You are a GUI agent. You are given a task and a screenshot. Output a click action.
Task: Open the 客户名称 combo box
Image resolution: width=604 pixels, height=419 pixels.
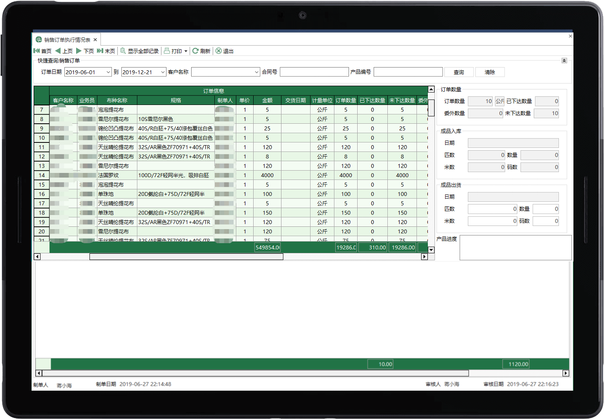pos(226,72)
